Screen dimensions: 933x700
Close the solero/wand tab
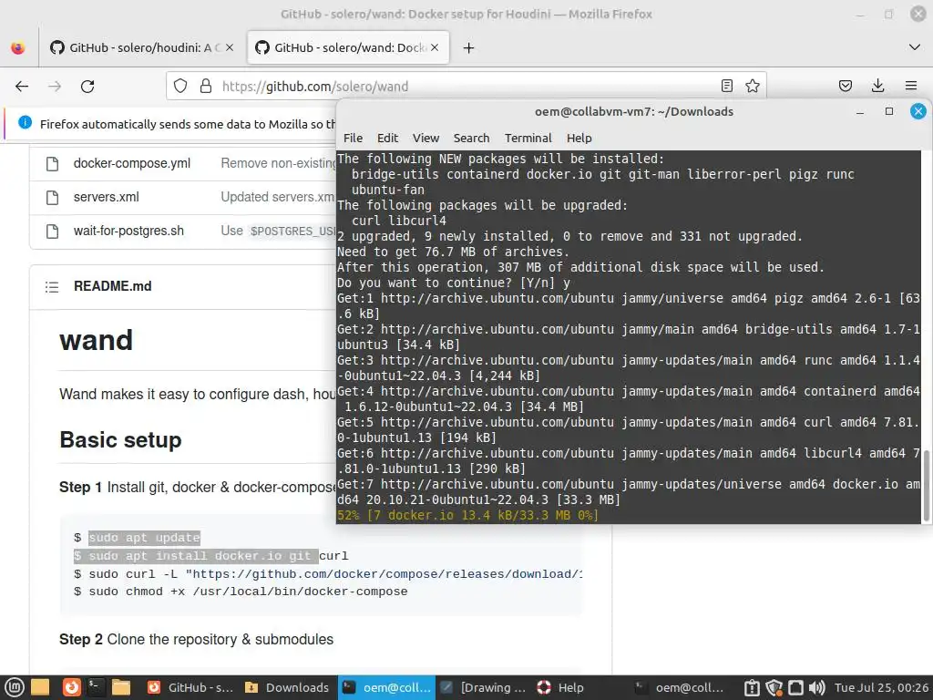click(x=435, y=47)
